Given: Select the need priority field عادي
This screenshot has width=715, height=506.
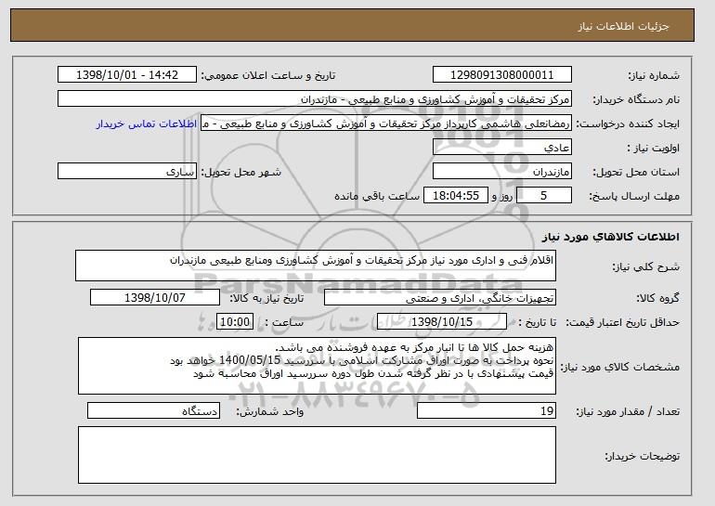Looking at the screenshot, I should tap(502, 148).
